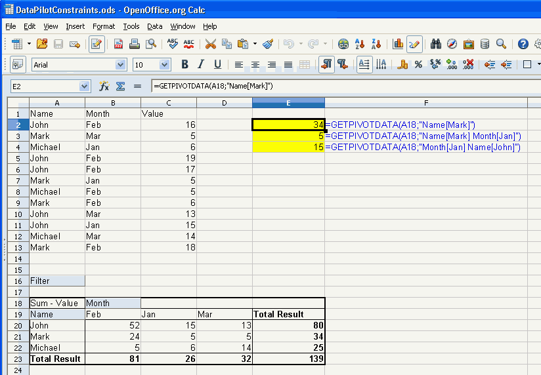Open the Insert Chart tool
The image size is (541, 375).
(398, 44)
